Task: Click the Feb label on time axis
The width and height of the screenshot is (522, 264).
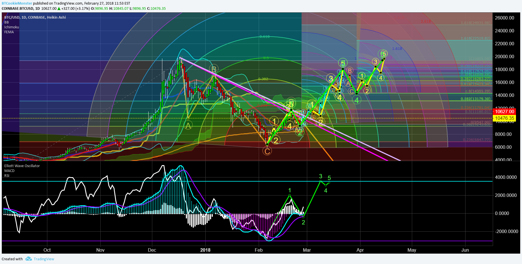Action: pyautogui.click(x=259, y=250)
